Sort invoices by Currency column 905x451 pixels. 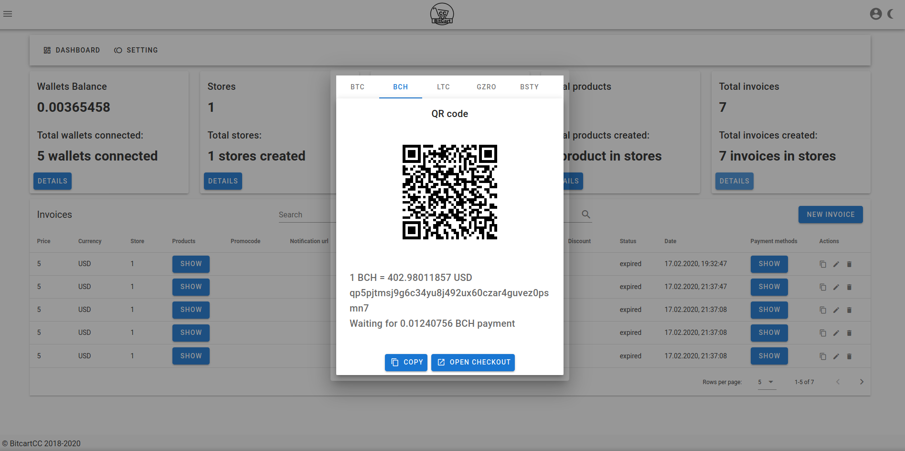tap(90, 241)
